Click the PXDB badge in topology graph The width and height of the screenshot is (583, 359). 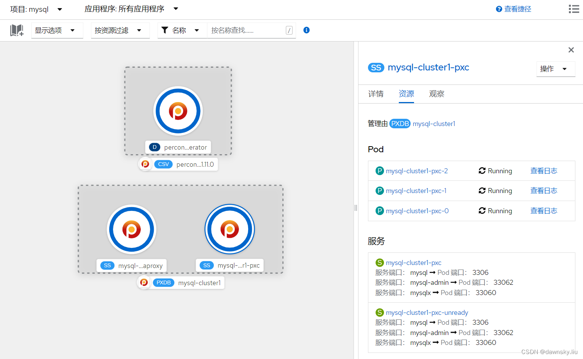pyautogui.click(x=164, y=282)
